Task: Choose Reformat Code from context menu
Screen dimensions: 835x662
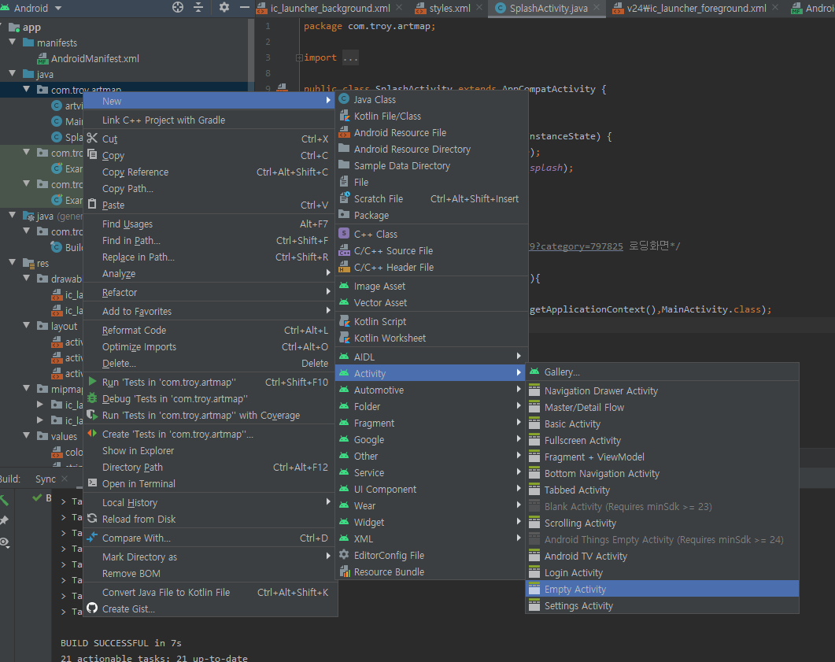Action: [210, 330]
